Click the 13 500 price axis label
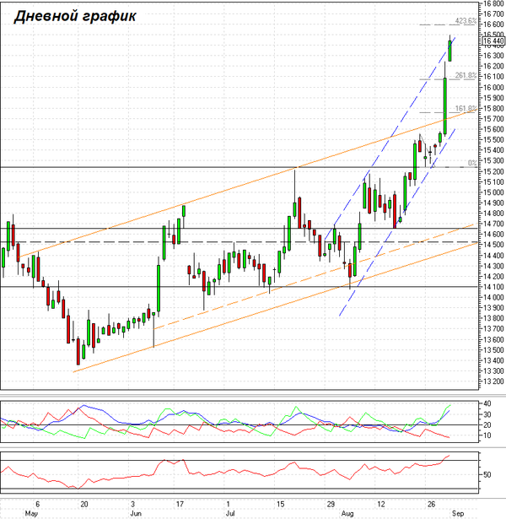This screenshot has height=519, width=506. point(493,350)
